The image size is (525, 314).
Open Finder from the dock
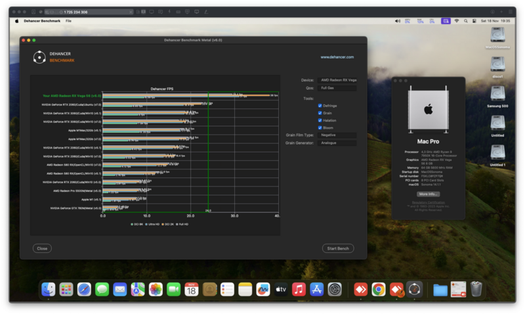pos(48,289)
